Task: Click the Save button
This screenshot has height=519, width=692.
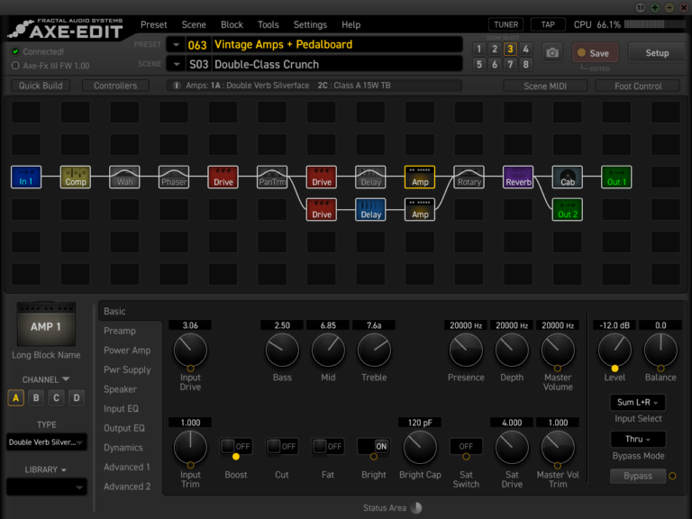Action: [x=594, y=53]
